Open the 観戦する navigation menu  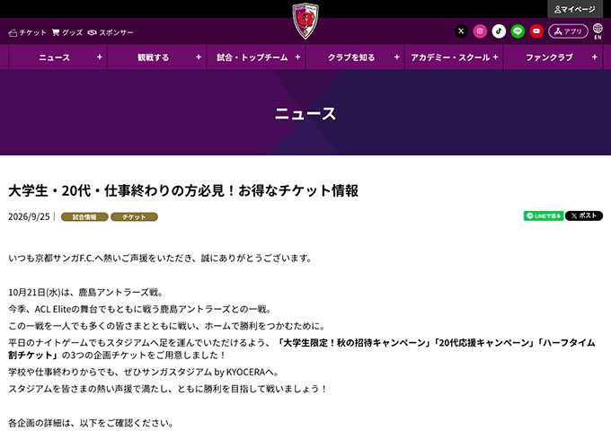coord(156,57)
